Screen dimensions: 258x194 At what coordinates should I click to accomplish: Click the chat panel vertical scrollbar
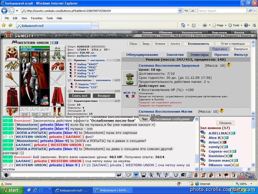(x=197, y=144)
